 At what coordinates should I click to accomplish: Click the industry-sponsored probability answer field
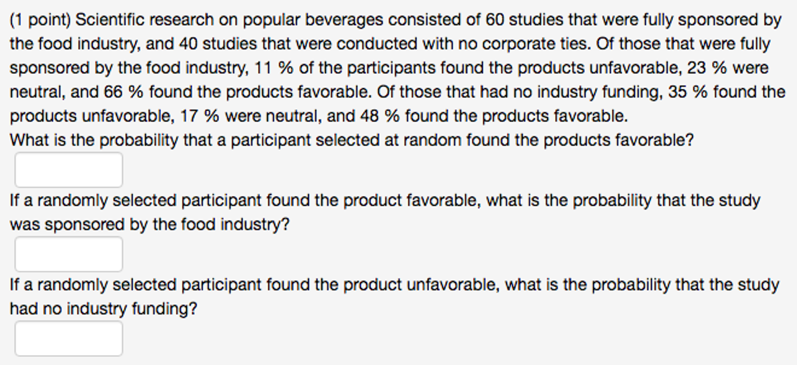click(69, 254)
